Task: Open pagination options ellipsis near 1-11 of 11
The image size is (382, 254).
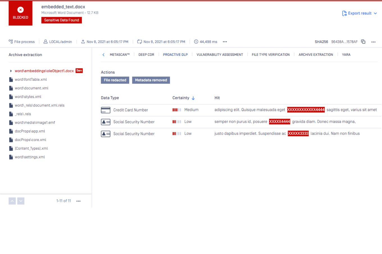Action: [78, 201]
